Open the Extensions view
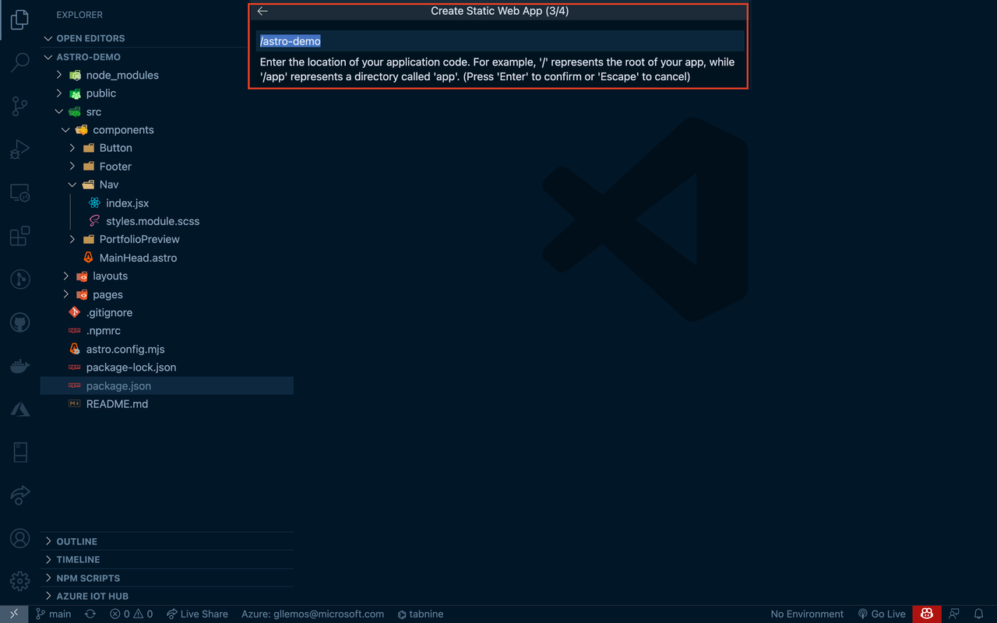This screenshot has width=997, height=623. click(x=20, y=235)
